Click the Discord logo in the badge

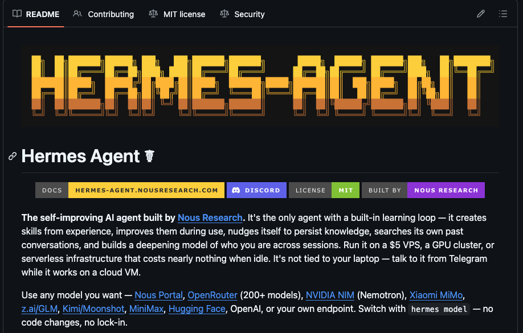(236, 190)
